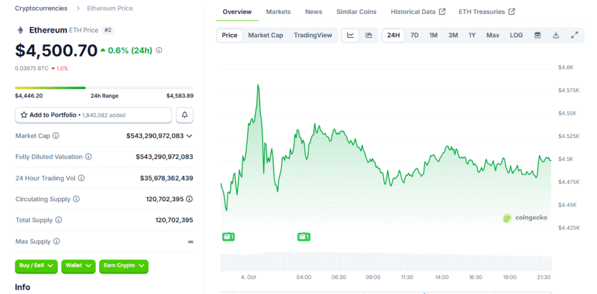Click the news marker near 04:00
597x294 pixels.
click(x=304, y=237)
